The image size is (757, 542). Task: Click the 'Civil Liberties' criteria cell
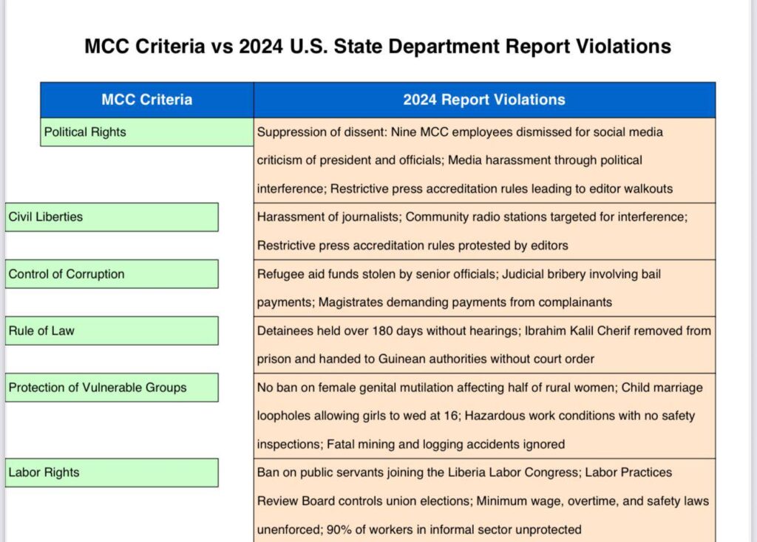(x=111, y=217)
